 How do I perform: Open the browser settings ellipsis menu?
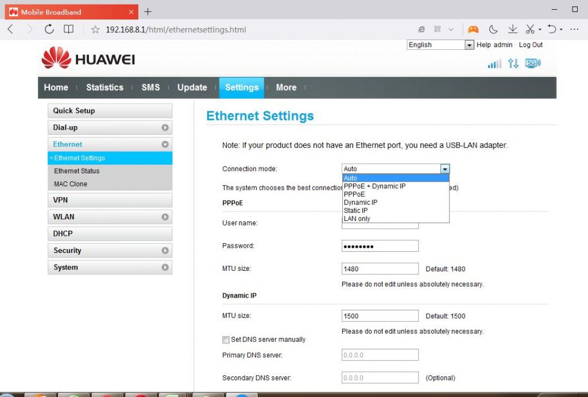tap(574, 29)
